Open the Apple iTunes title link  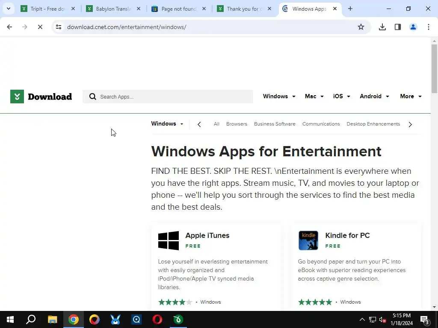[207, 235]
